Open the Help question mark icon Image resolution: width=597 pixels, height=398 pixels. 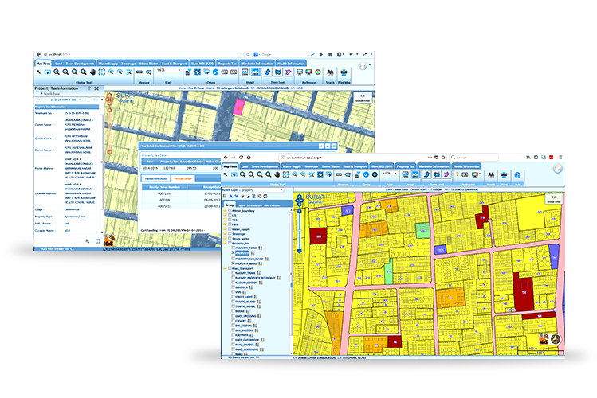click(517, 175)
